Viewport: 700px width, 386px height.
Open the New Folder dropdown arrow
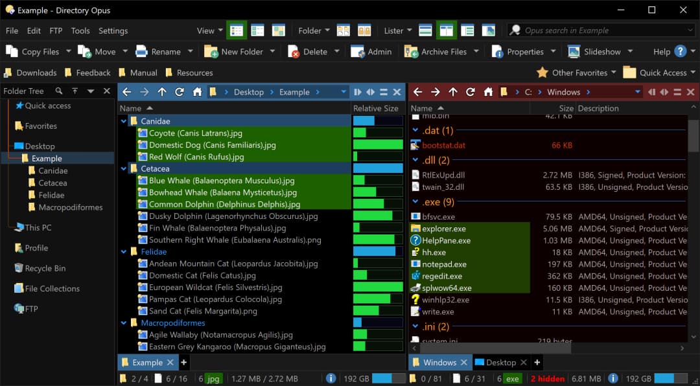[x=272, y=52]
